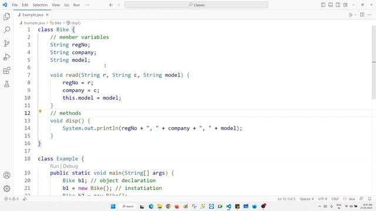376x211 pixels.
Task: Click the VS Code icon in taskbar
Action: click(229, 206)
